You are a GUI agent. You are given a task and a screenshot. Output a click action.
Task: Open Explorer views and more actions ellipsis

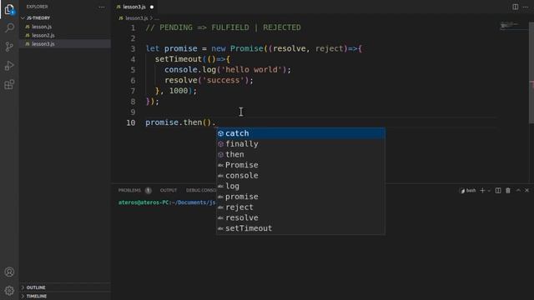[102, 7]
